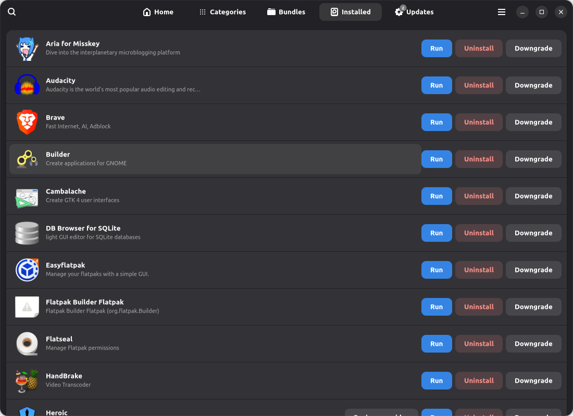This screenshot has width=573, height=416.
Task: Launch Brave with Run button
Action: (437, 122)
